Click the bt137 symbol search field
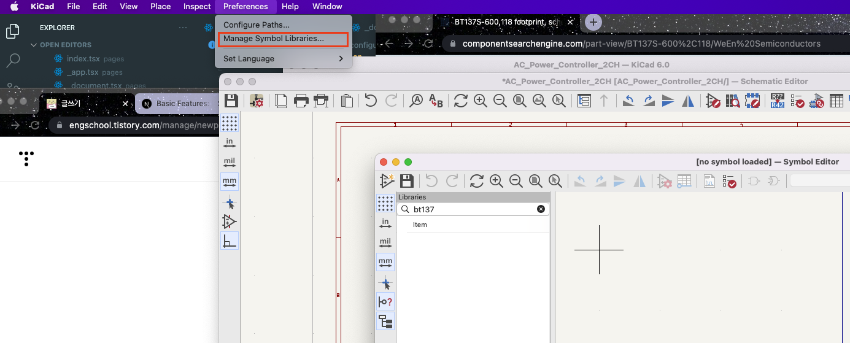850x343 pixels. (474, 209)
